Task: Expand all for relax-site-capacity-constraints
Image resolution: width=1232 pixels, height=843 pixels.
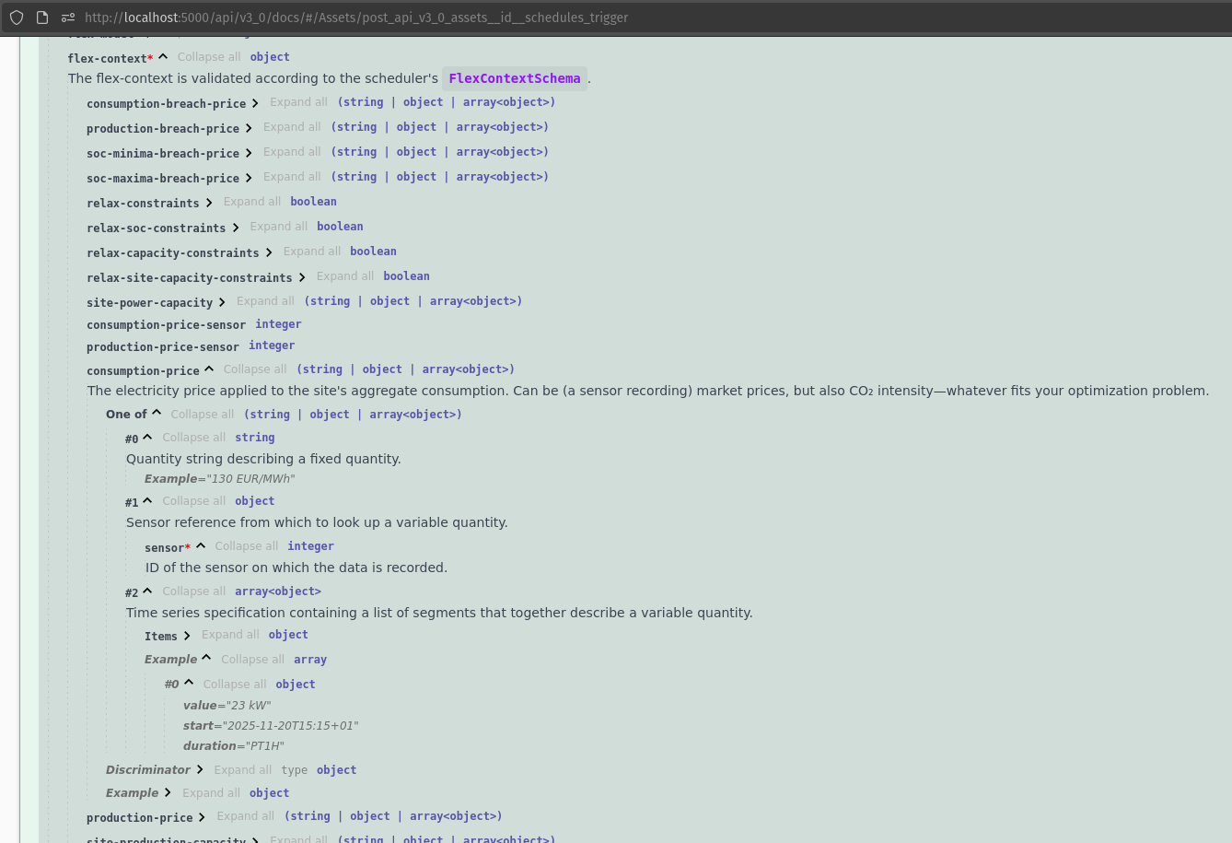Action: (x=344, y=276)
